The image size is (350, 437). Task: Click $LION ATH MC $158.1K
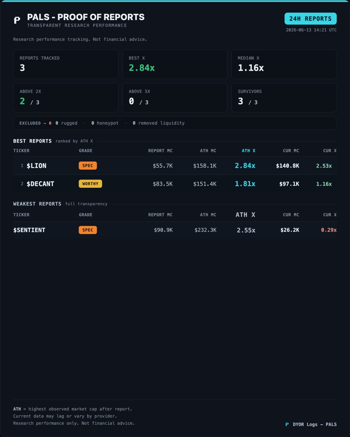click(x=205, y=166)
